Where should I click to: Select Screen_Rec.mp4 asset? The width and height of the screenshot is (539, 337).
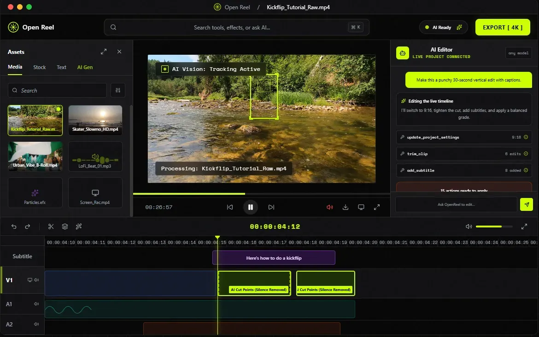click(95, 193)
